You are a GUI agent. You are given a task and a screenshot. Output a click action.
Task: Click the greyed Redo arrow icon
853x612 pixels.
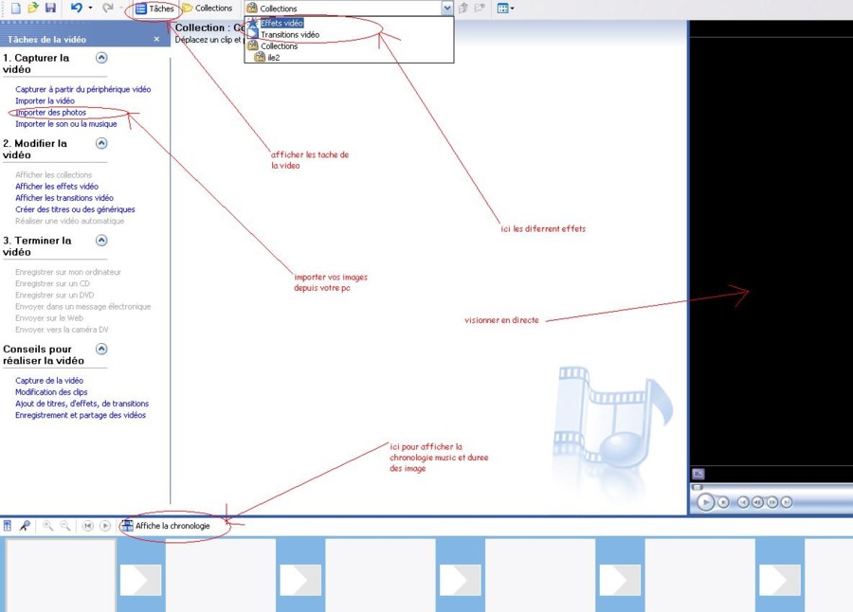pos(108,9)
